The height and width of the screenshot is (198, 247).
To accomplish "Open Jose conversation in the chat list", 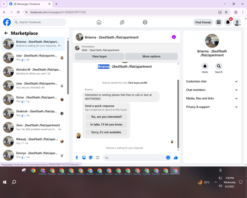I will 33,86.
